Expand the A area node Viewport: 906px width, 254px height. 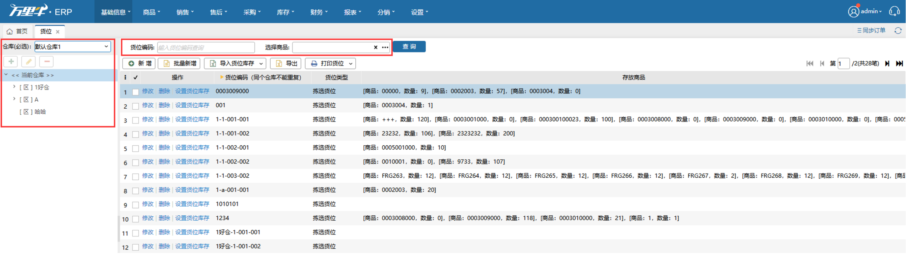tap(14, 99)
